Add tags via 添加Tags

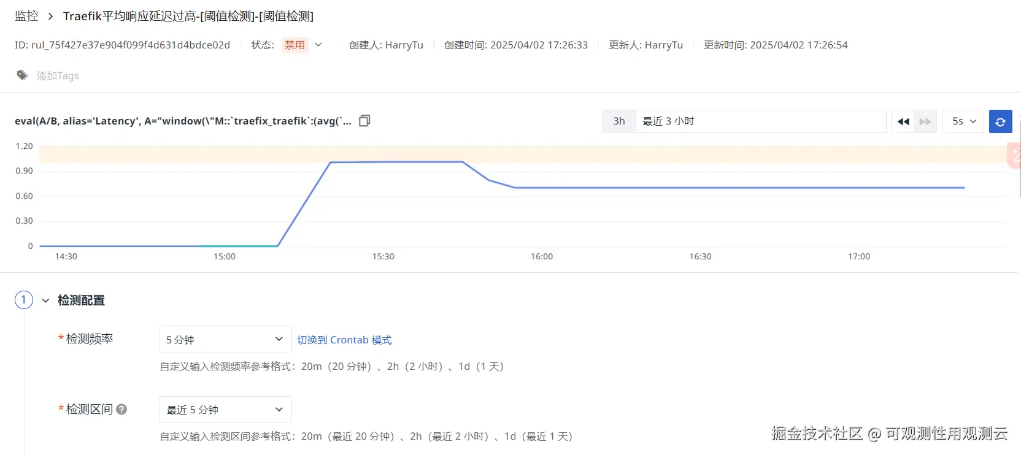coord(58,75)
